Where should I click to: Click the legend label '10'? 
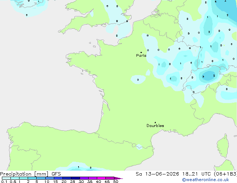[47, 182]
